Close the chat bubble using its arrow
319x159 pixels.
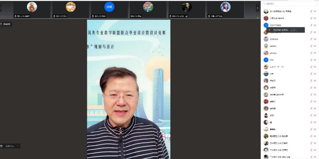pos(18,146)
